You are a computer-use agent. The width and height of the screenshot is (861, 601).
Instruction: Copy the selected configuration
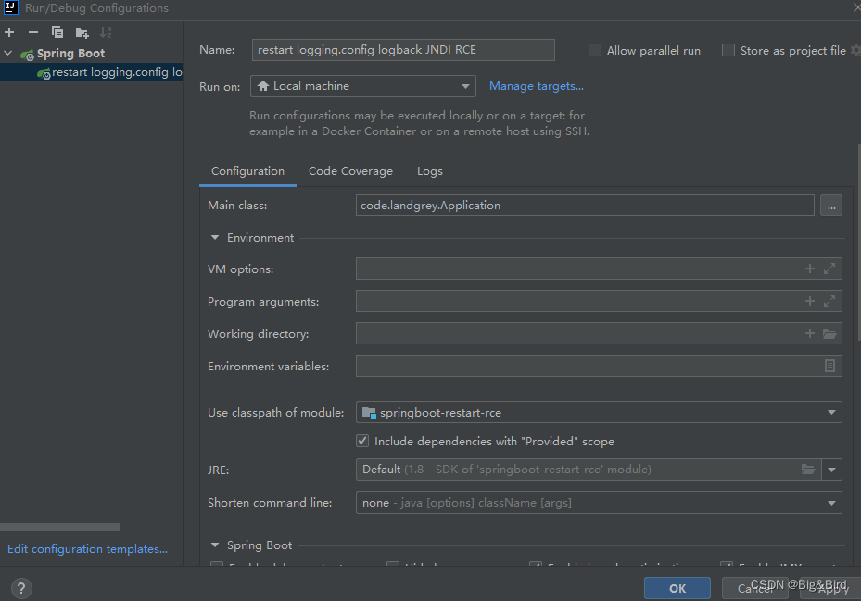point(57,31)
